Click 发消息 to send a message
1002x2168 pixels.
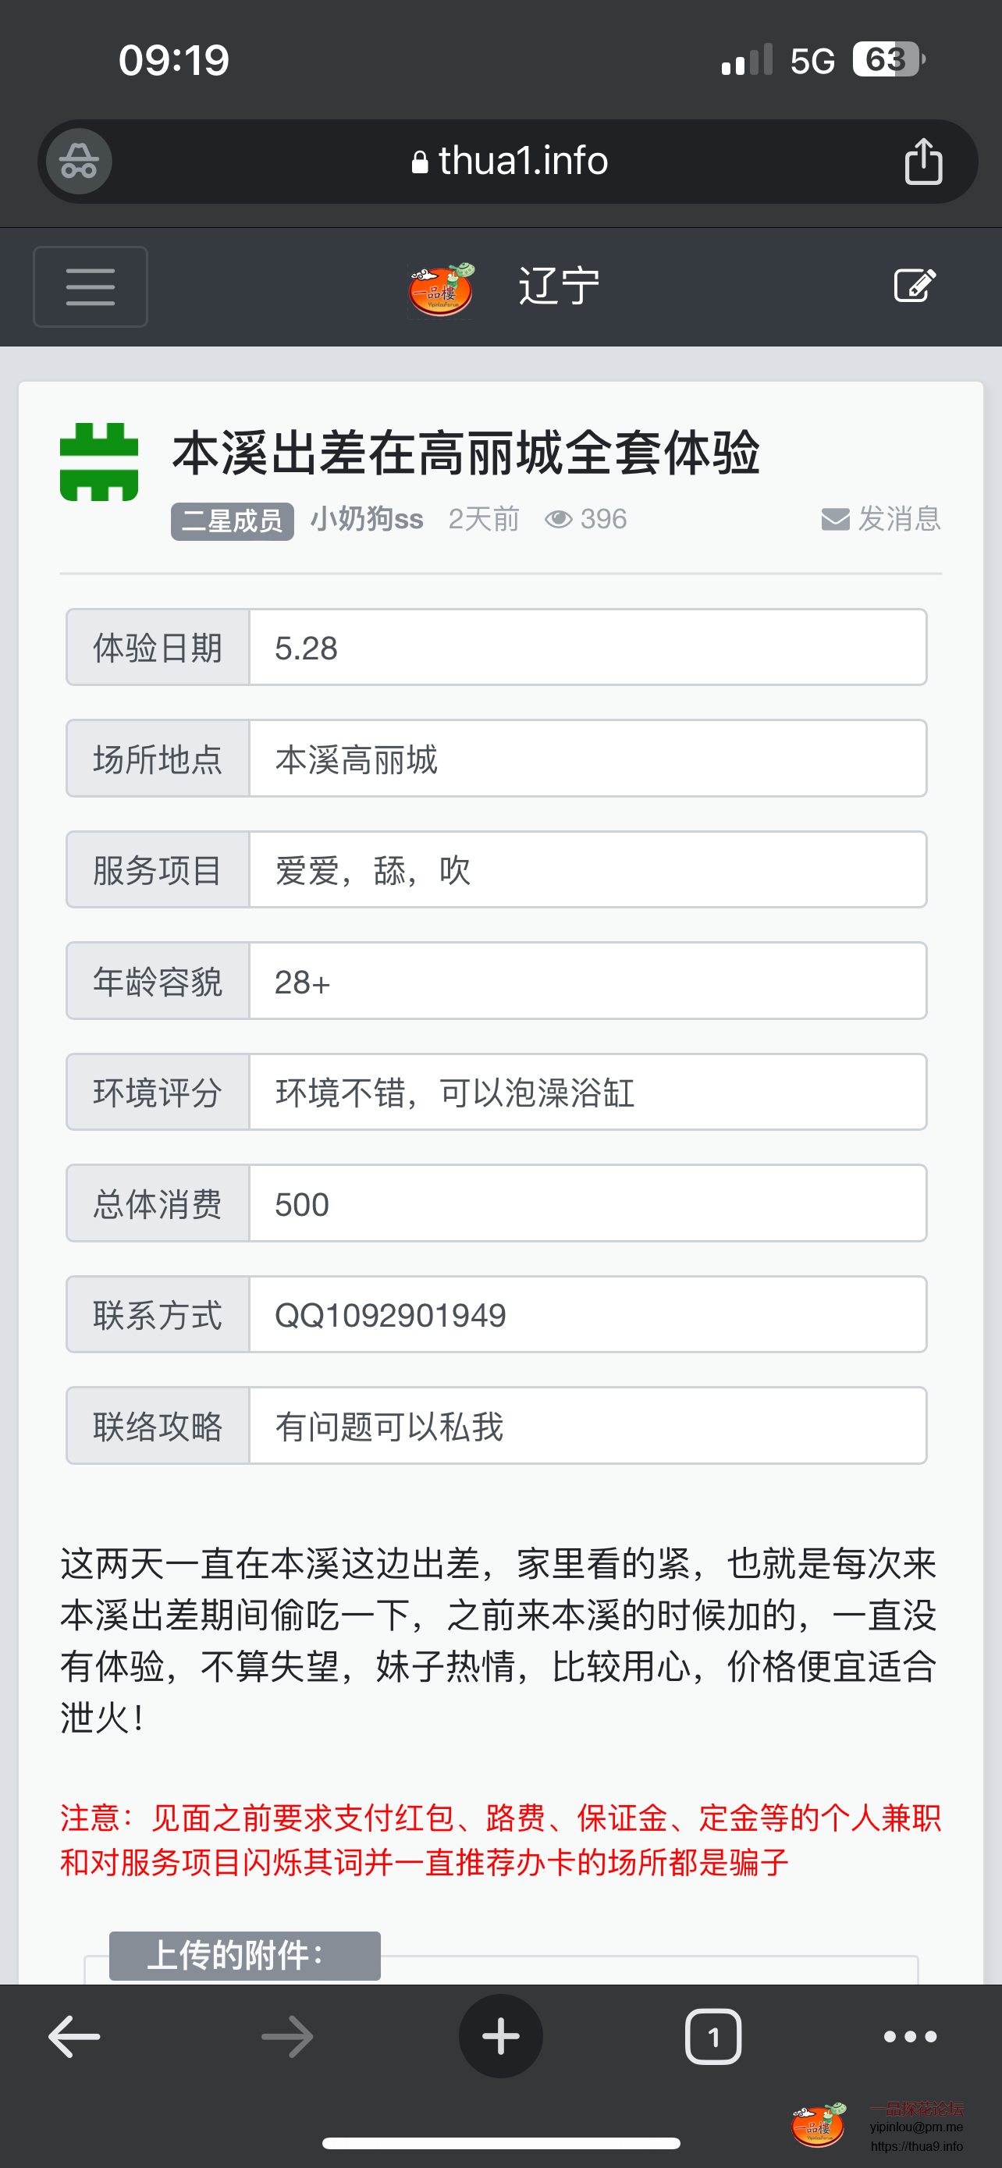click(x=898, y=519)
